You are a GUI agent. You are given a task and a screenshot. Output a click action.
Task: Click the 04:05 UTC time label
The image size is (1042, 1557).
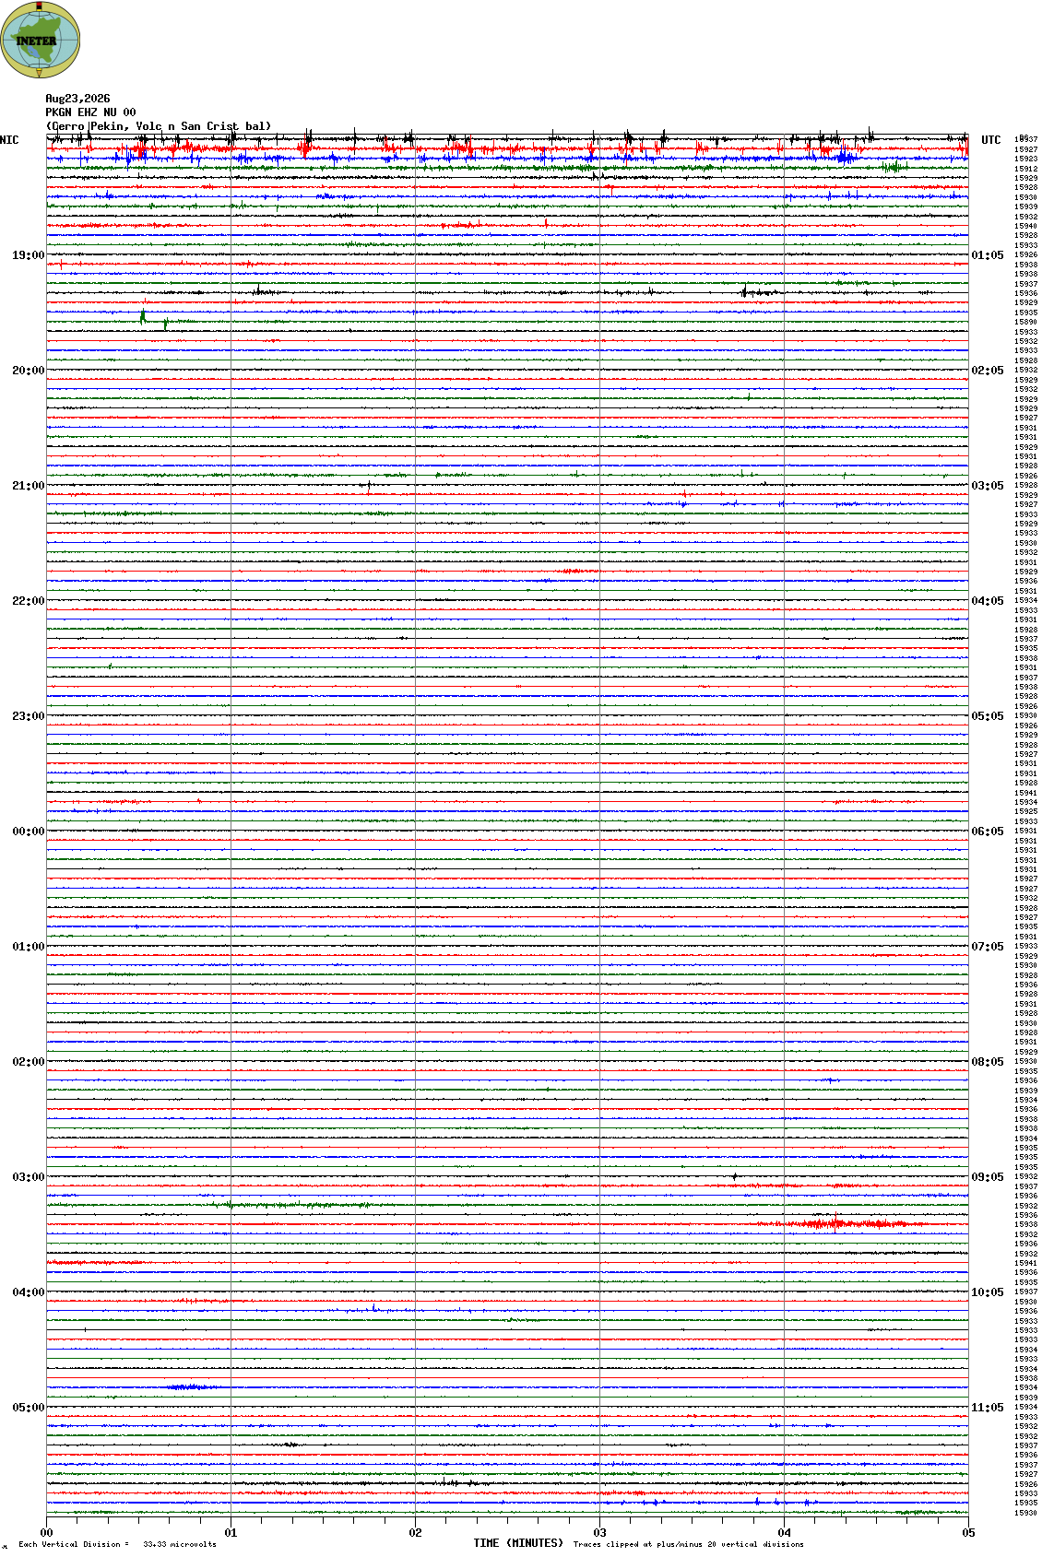pos(988,601)
